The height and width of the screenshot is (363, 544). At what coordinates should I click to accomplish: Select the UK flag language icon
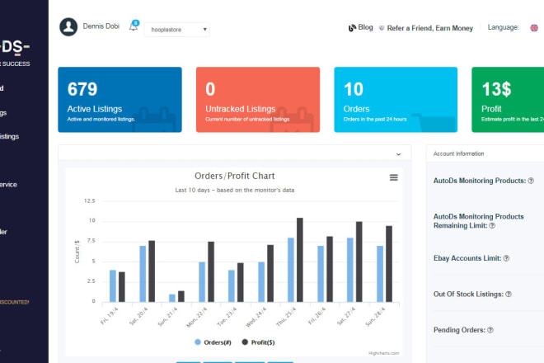pyautogui.click(x=534, y=28)
